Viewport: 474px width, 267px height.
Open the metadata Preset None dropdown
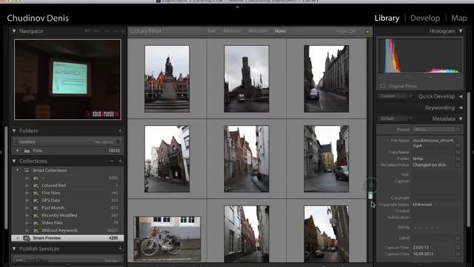point(436,130)
